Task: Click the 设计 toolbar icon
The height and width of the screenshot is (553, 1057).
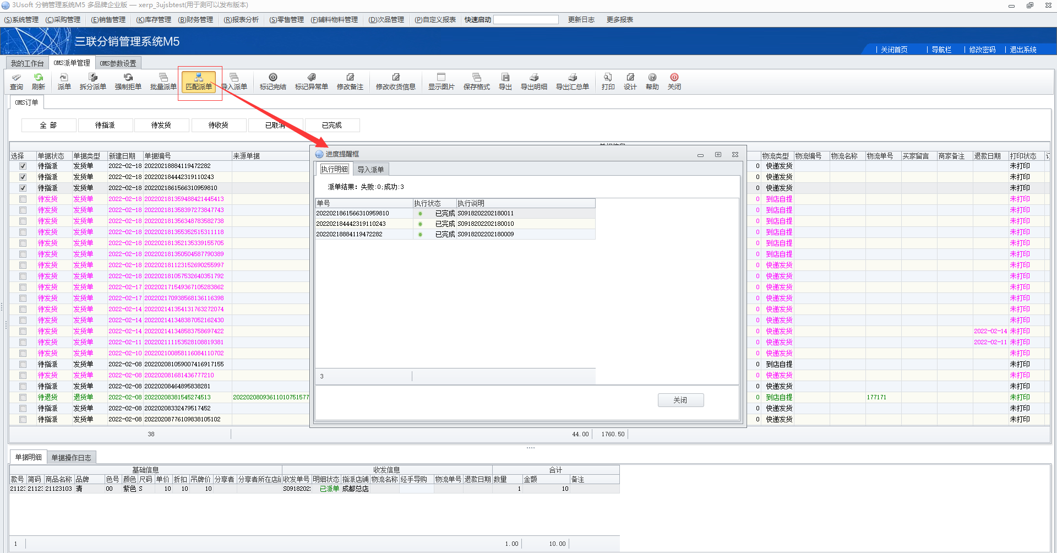Action: [x=630, y=82]
